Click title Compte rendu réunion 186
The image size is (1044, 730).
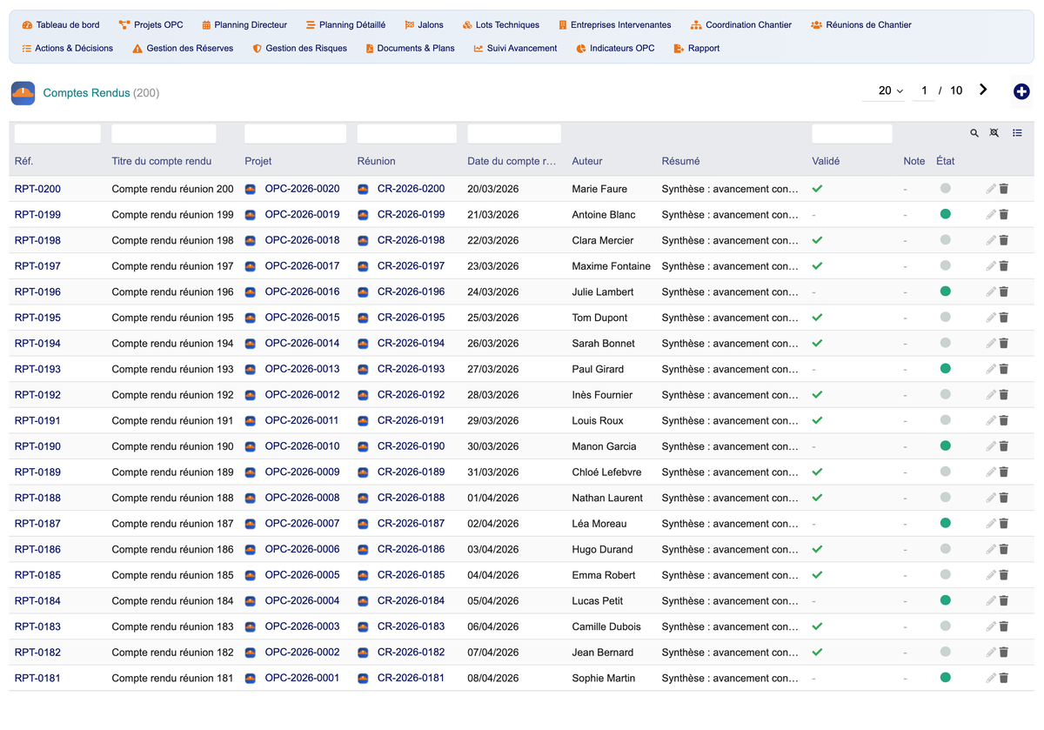point(173,550)
